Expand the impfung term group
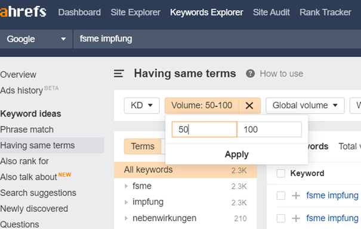 tap(126, 202)
